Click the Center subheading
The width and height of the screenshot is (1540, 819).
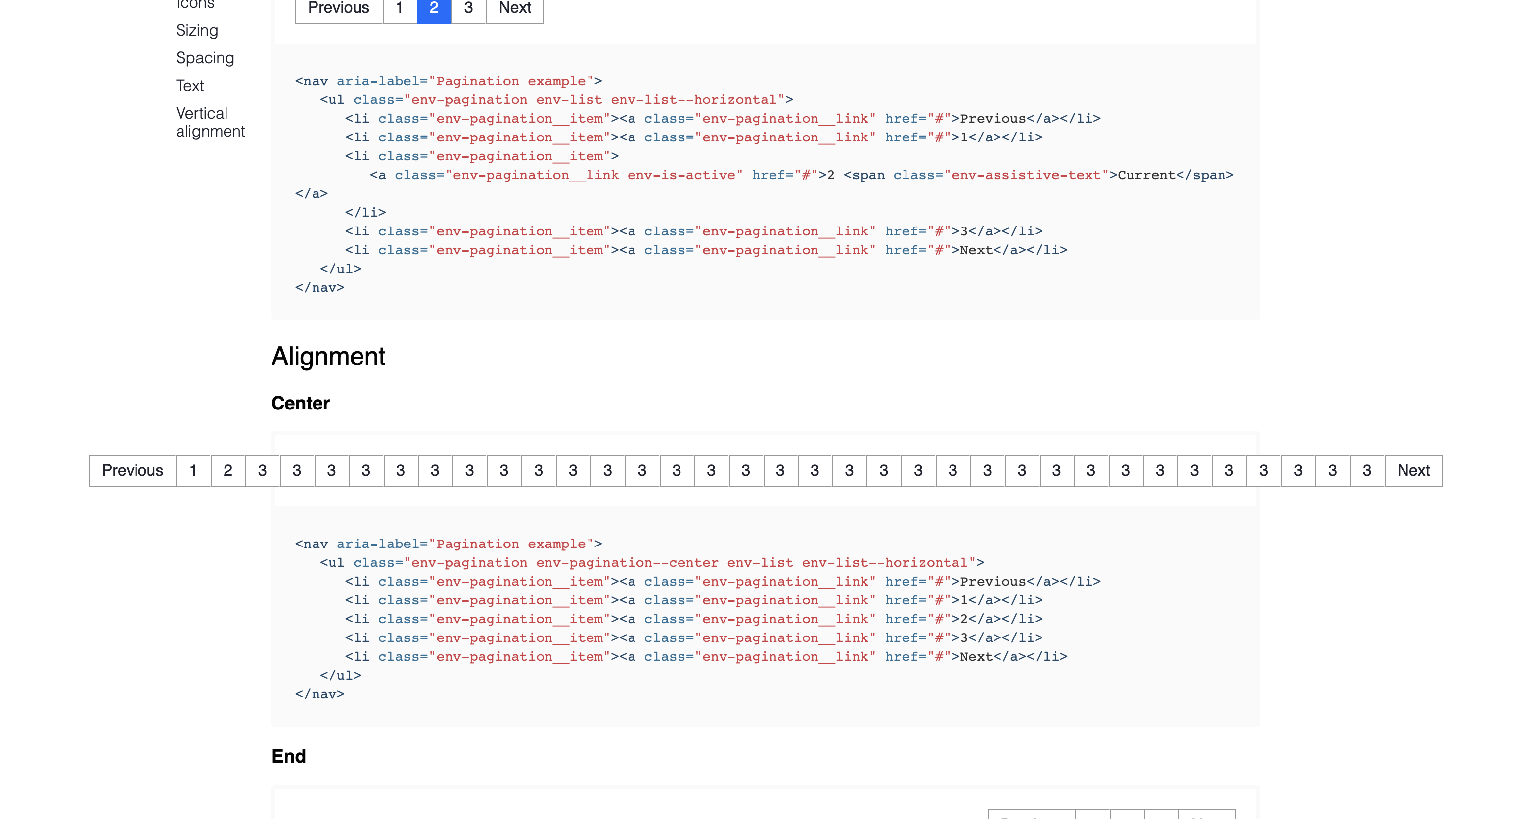pos(301,403)
